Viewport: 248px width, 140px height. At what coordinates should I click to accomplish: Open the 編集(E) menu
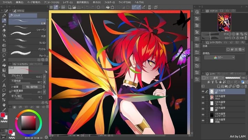coord(20,2)
